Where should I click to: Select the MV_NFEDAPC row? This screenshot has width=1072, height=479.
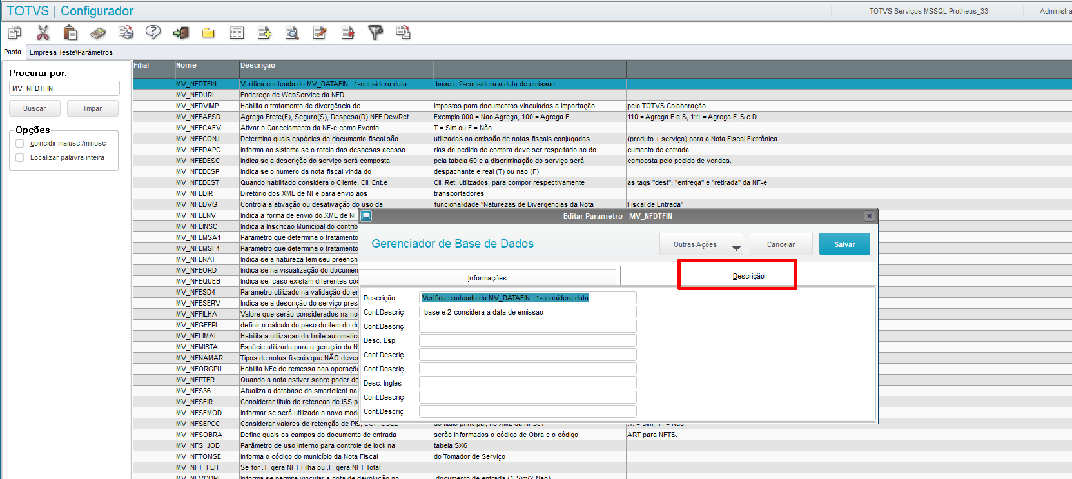[x=602, y=150]
